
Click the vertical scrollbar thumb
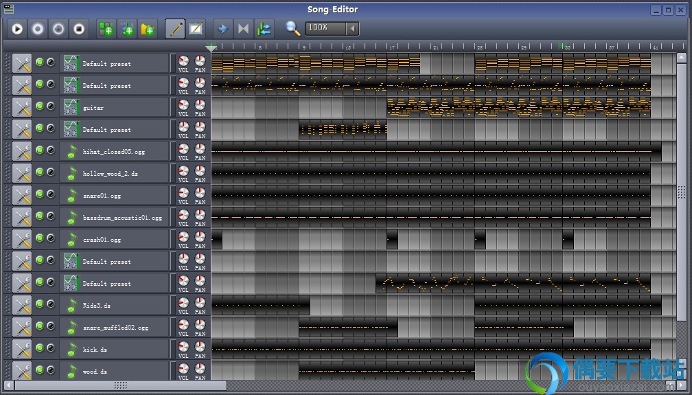[x=682, y=192]
